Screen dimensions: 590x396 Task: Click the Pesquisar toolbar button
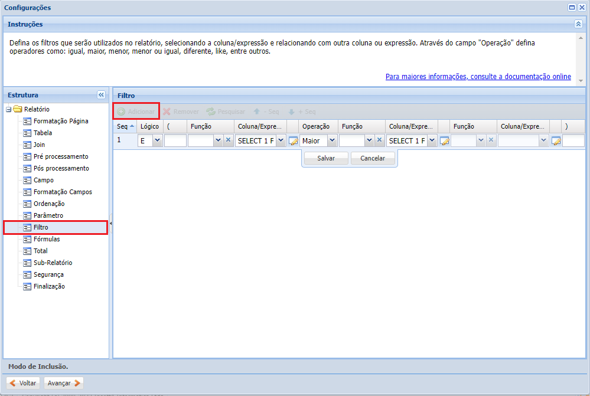[226, 112]
